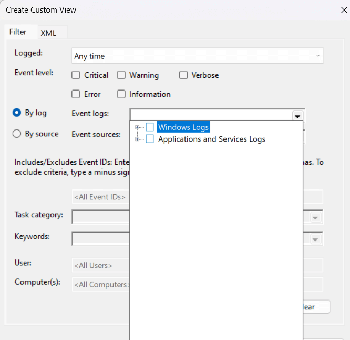Open the Logged time dropdown
This screenshot has width=350, height=340.
pos(197,56)
